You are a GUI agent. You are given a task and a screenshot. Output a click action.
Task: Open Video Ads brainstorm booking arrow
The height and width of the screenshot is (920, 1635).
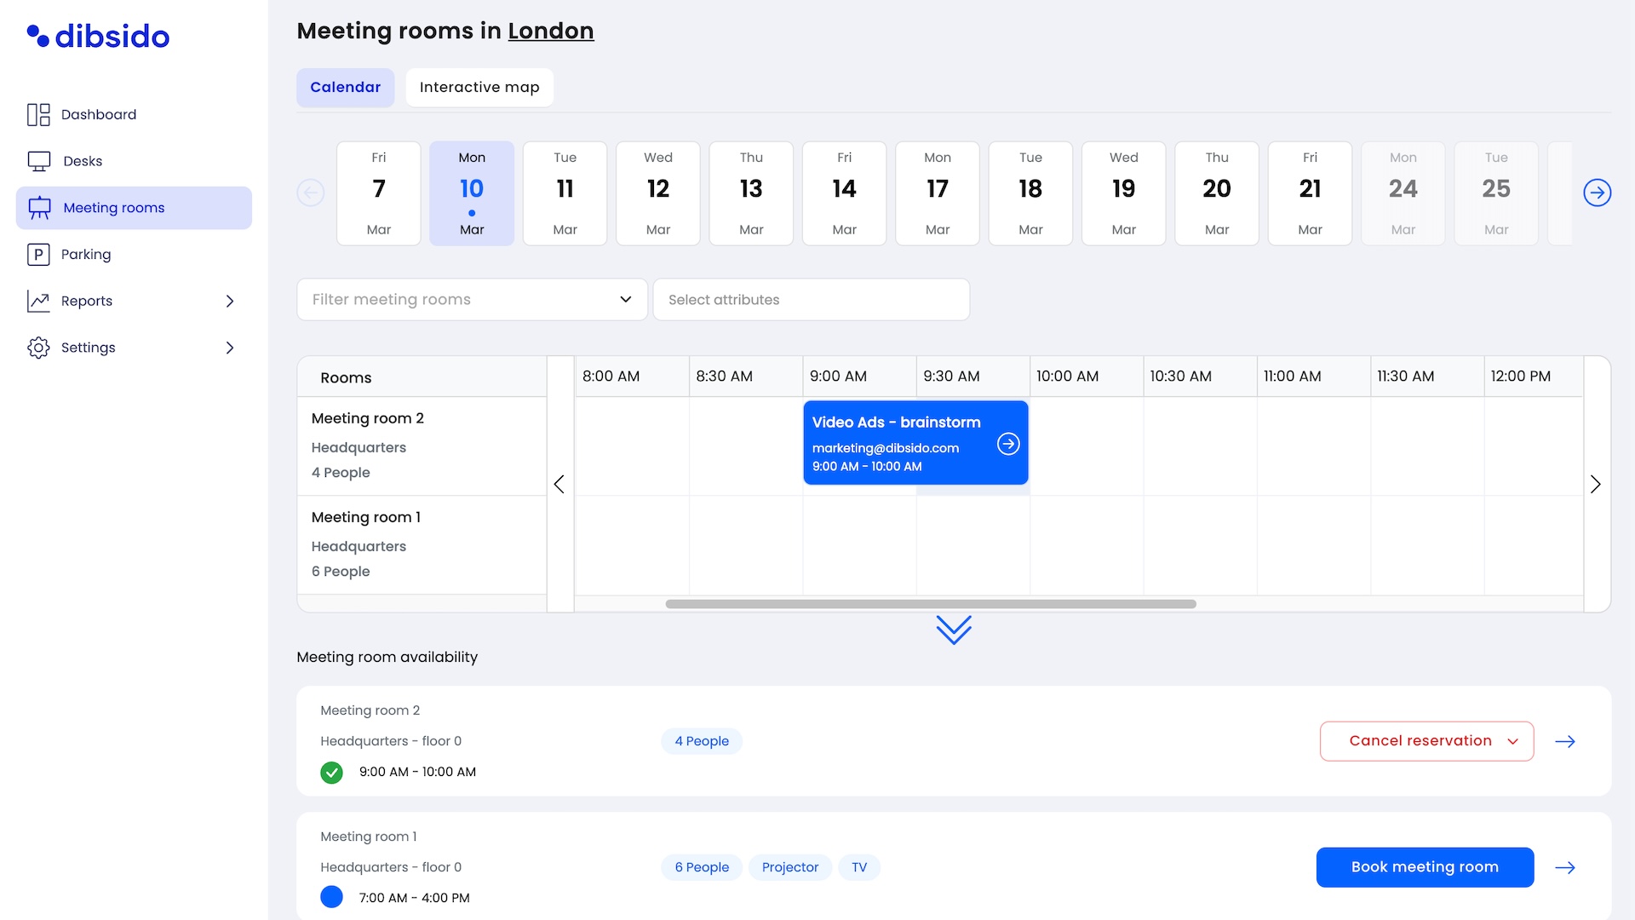[x=1008, y=444]
